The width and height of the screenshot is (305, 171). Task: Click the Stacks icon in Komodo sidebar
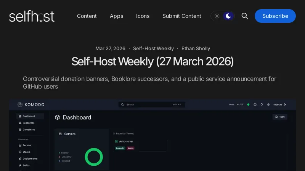(20, 152)
